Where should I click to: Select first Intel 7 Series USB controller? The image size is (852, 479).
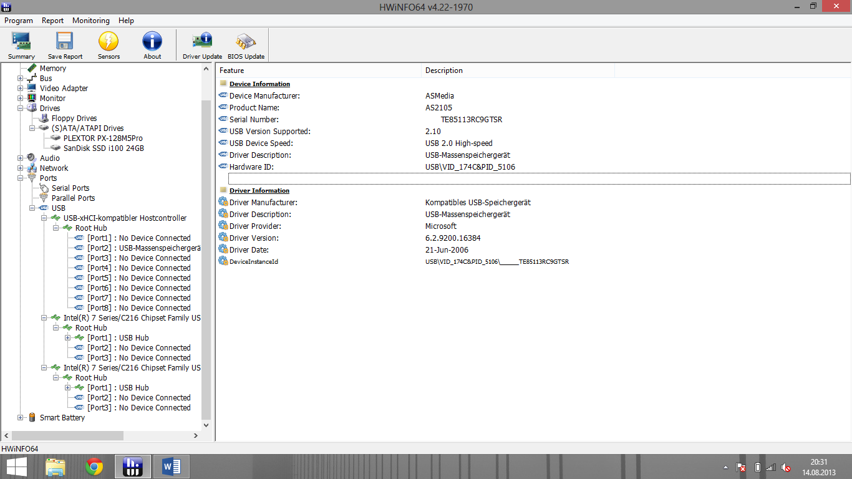coord(132,318)
